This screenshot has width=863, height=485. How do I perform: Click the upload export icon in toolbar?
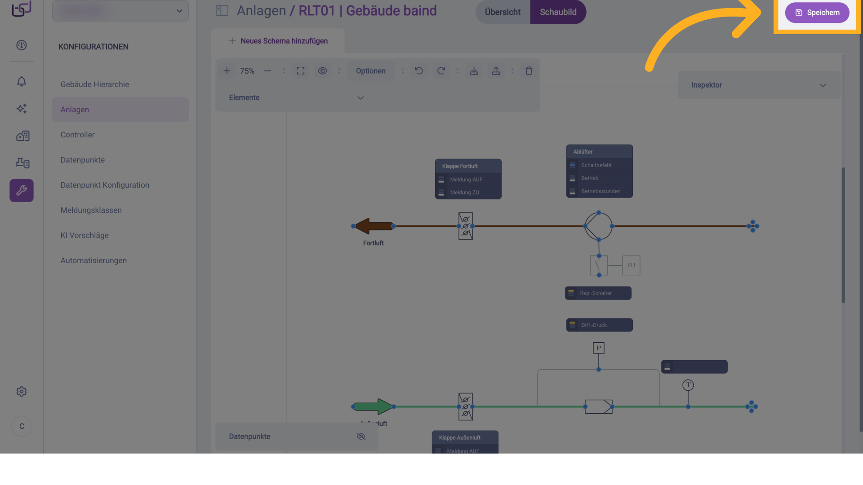496,71
